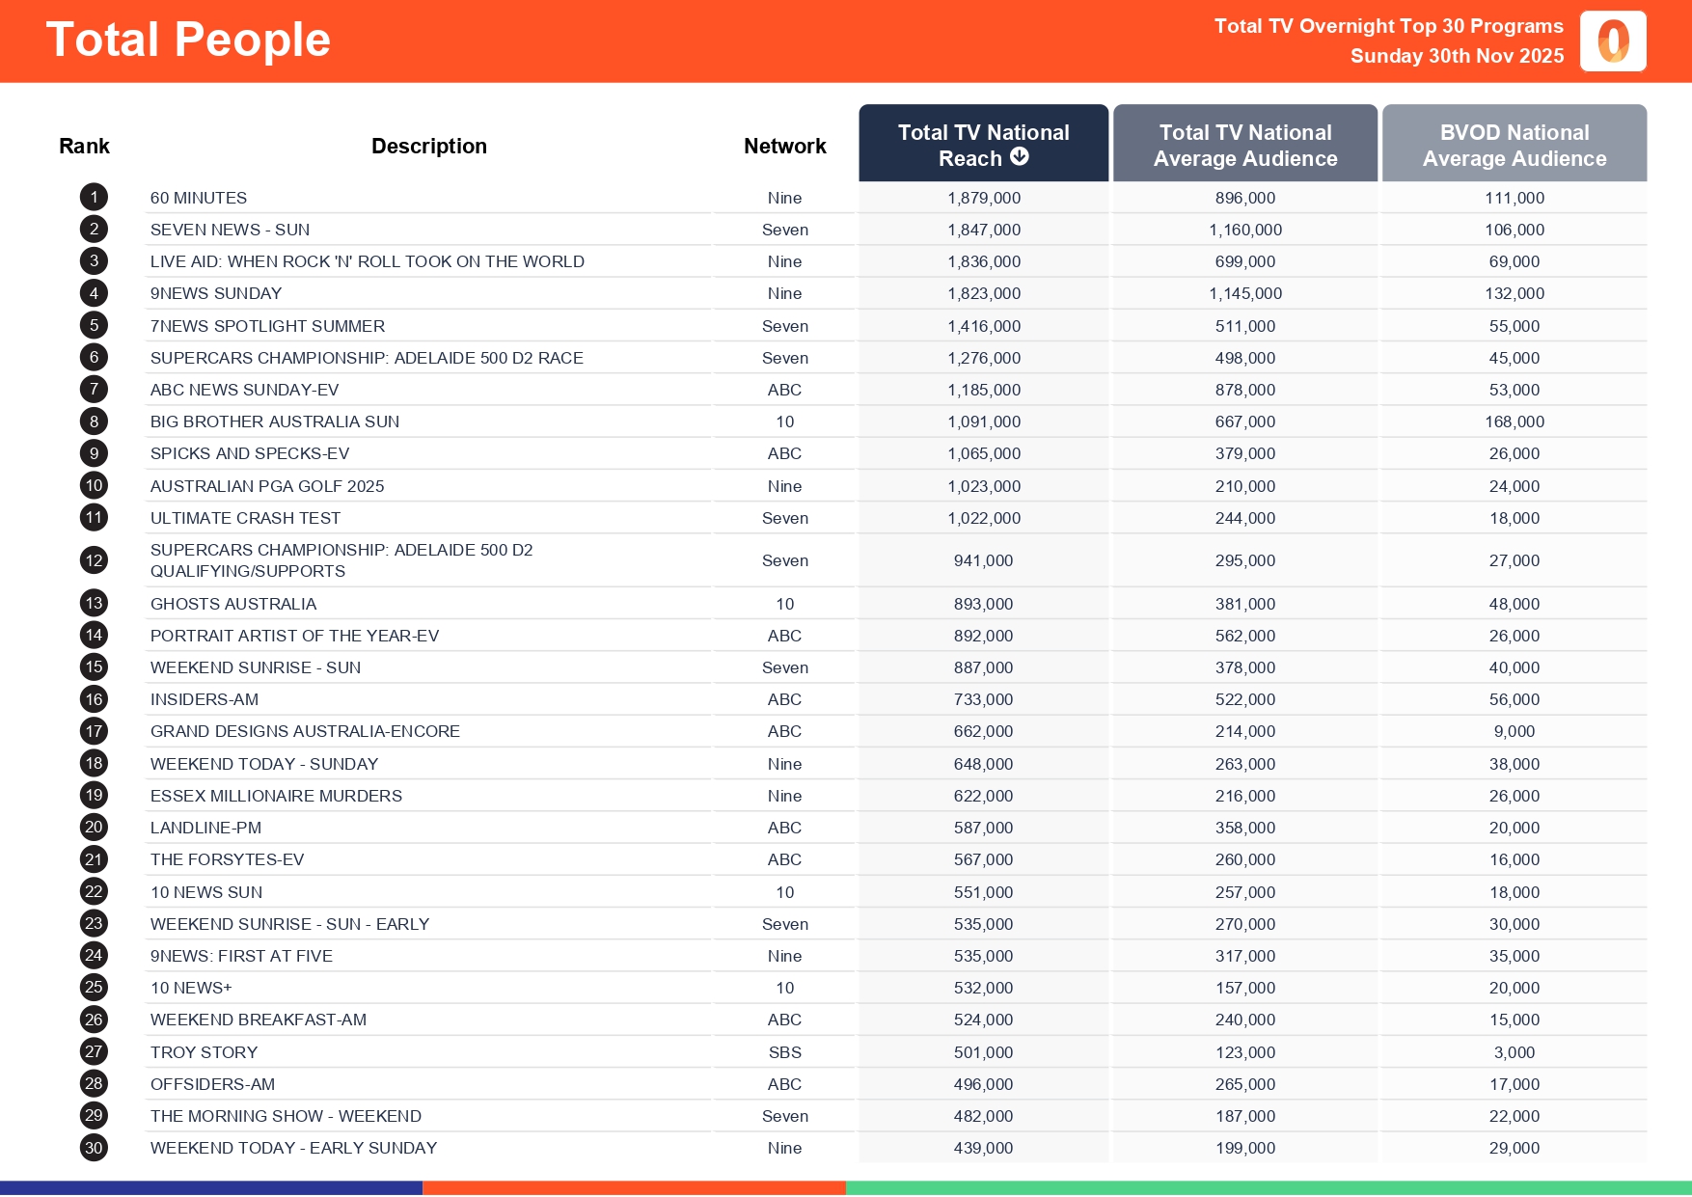Click the orange logo icon in header
Screen dimensions: 1692x1197
pos(1612,41)
